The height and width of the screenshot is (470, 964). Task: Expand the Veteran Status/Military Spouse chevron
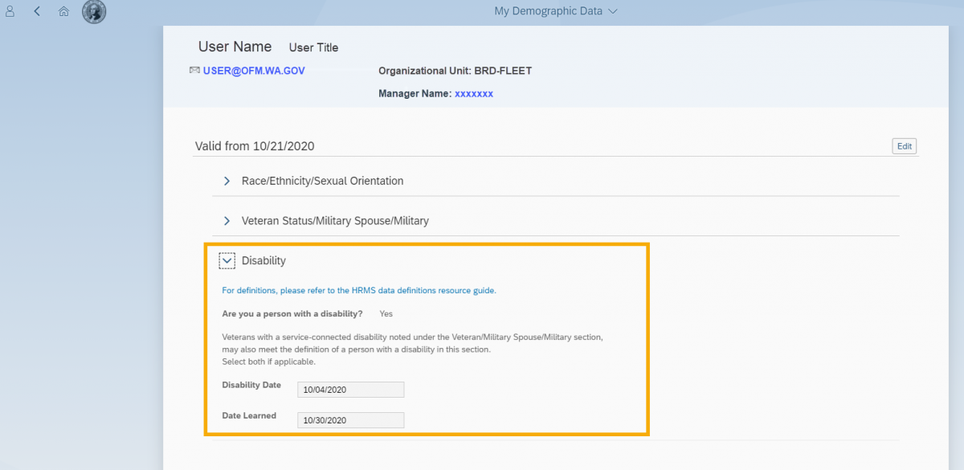(x=227, y=220)
